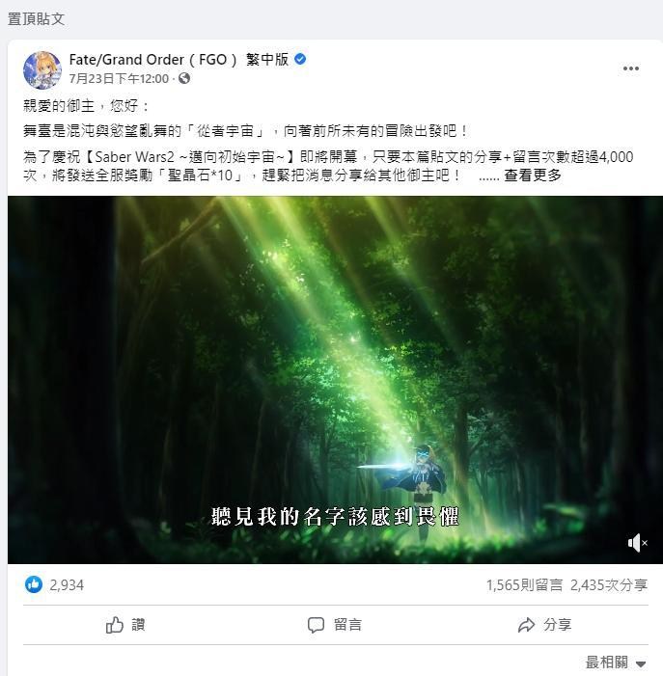Click the share arrow icon

526,625
